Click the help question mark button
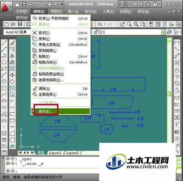 click(155, 4)
